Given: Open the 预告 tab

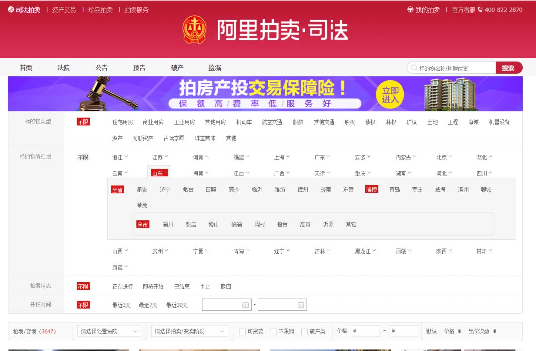Looking at the screenshot, I should tap(139, 68).
